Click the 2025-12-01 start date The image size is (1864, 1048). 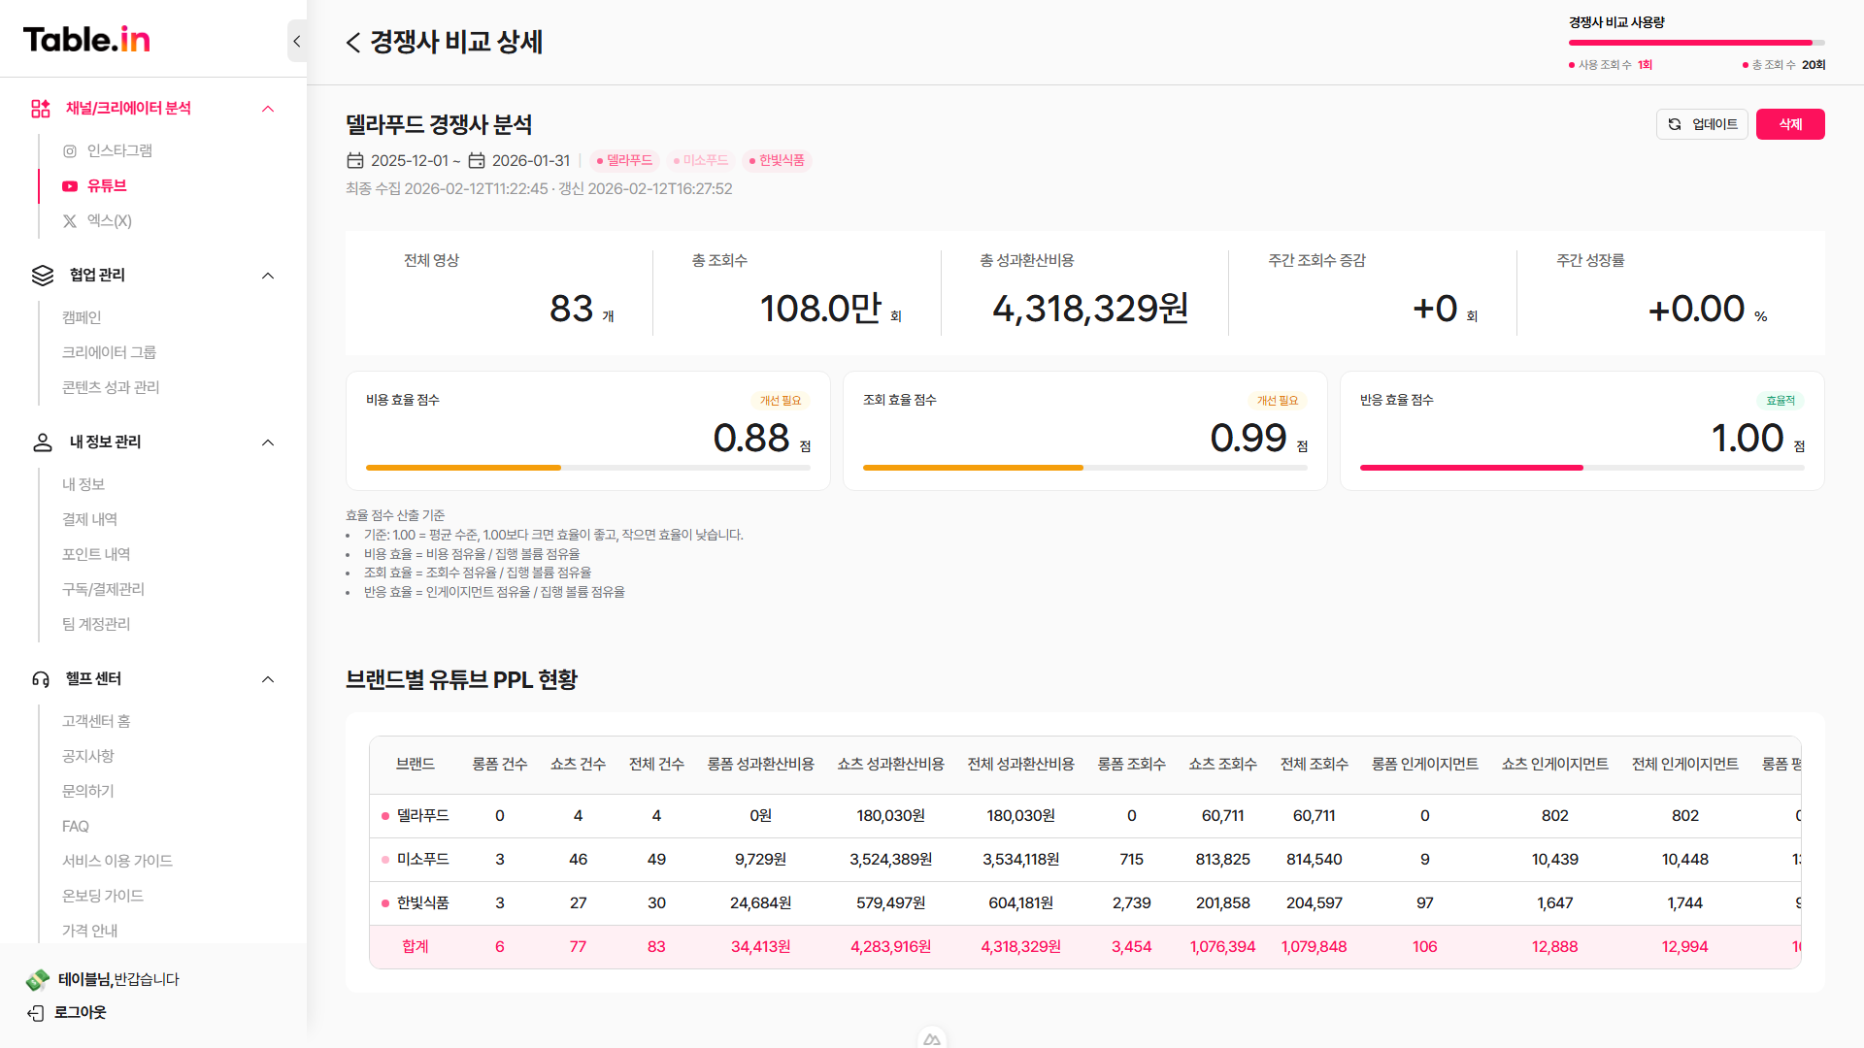tap(410, 161)
